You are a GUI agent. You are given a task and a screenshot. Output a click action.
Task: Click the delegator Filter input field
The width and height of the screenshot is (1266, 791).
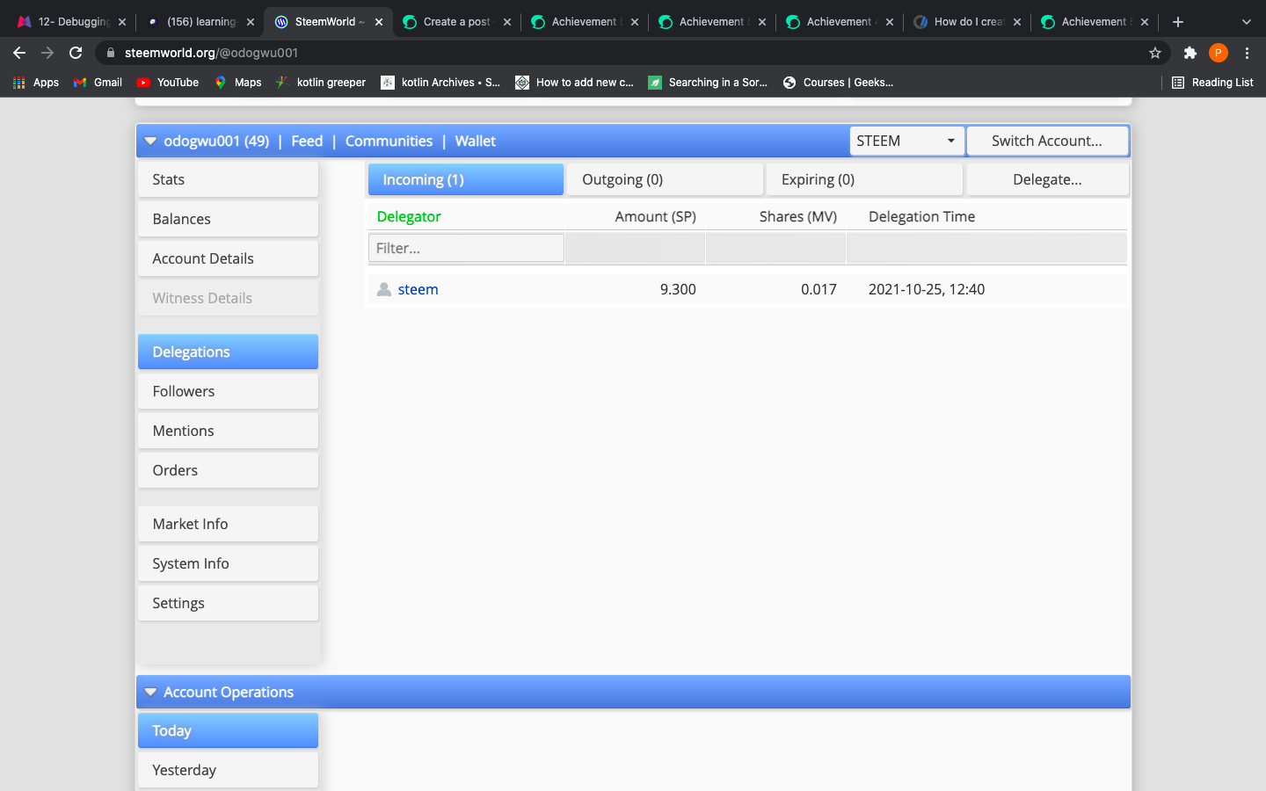(x=466, y=248)
